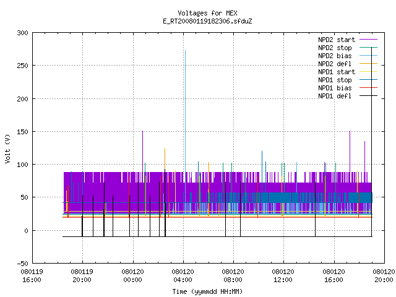Screen dimensions: 396x297
Task: Click the x-axis label 'Time (yymmdd HH:MM)'
Action: click(207, 291)
